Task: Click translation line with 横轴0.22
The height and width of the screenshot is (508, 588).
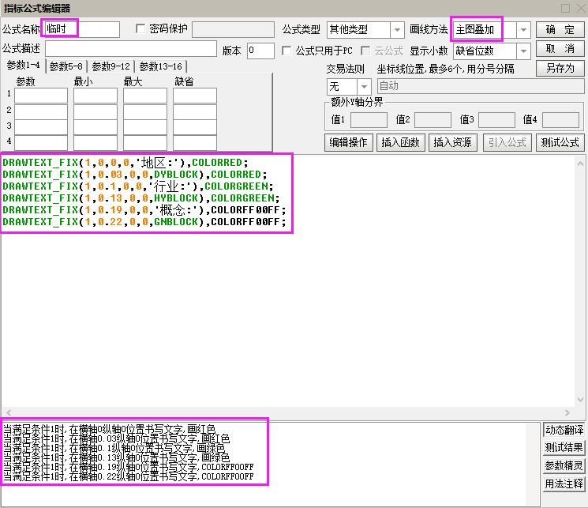Action: (128, 476)
